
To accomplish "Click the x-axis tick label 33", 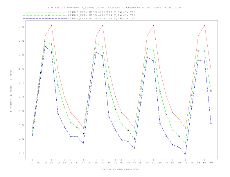I will 103,163.
